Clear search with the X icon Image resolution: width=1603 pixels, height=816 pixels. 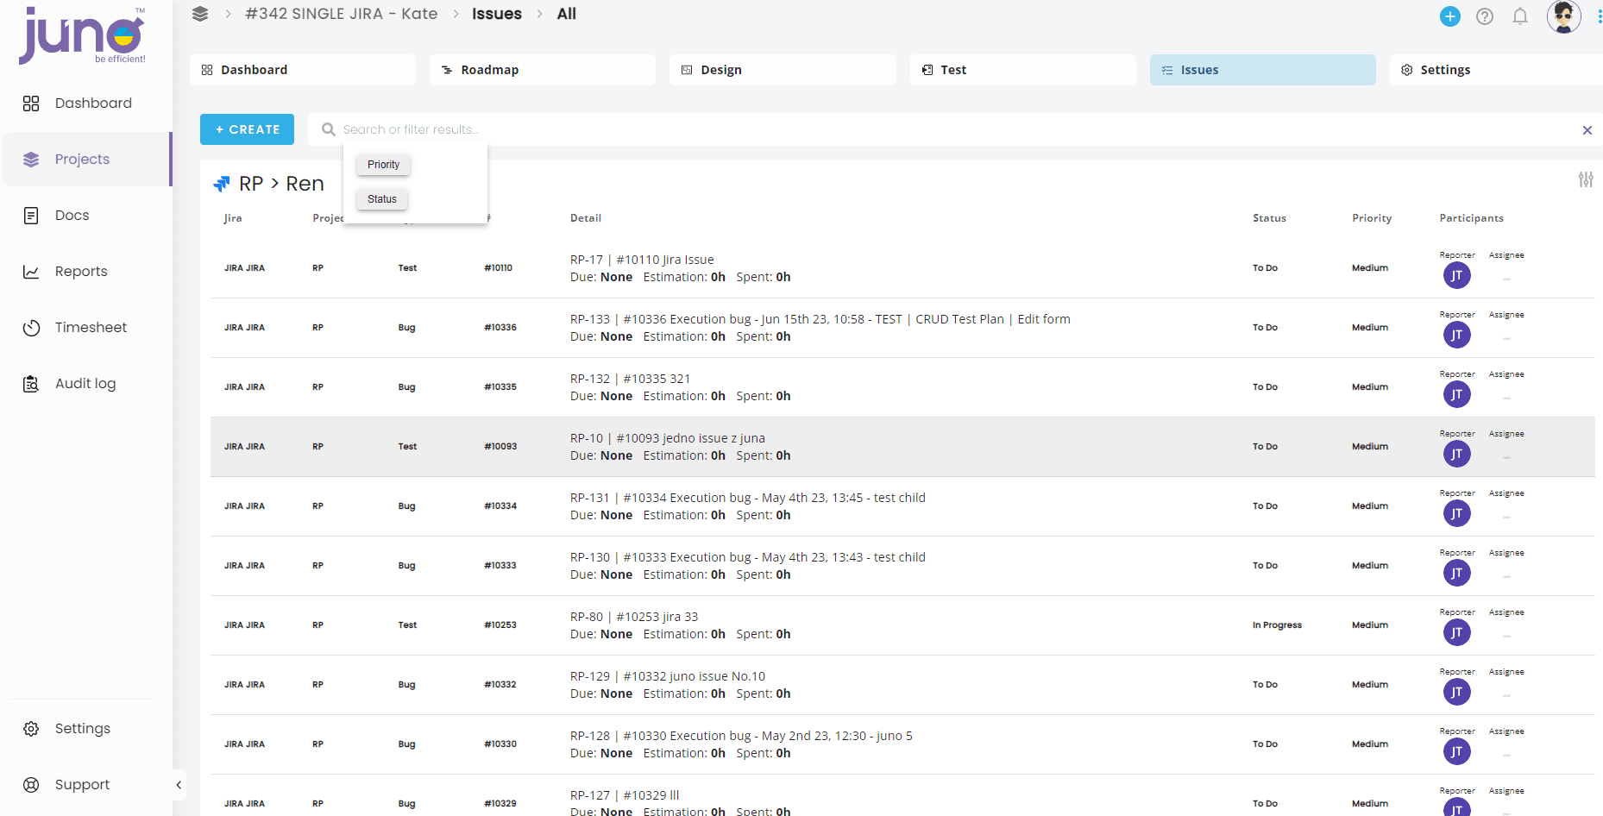[x=1587, y=130]
